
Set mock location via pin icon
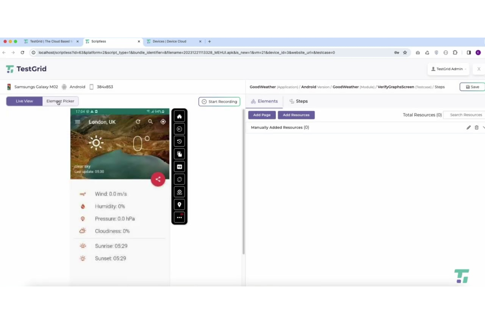coord(179,204)
